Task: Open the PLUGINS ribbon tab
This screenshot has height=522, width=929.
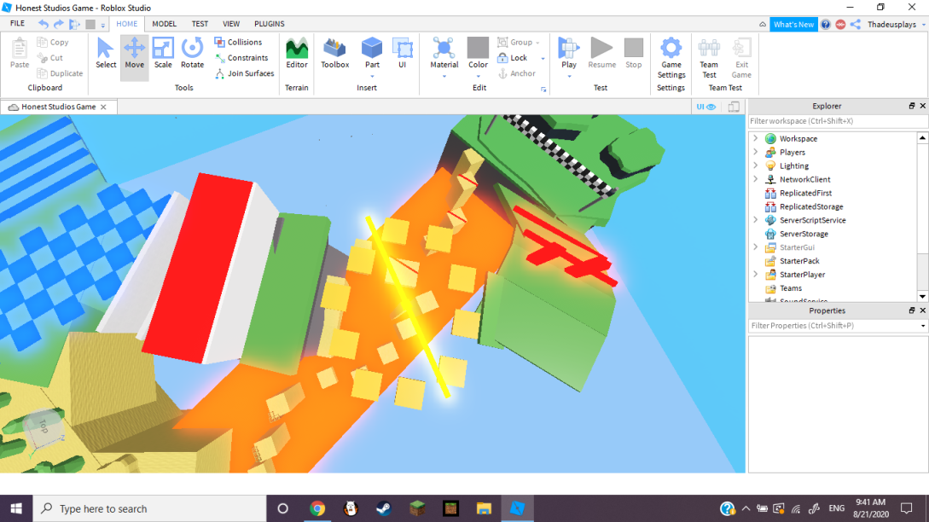Action: point(270,24)
